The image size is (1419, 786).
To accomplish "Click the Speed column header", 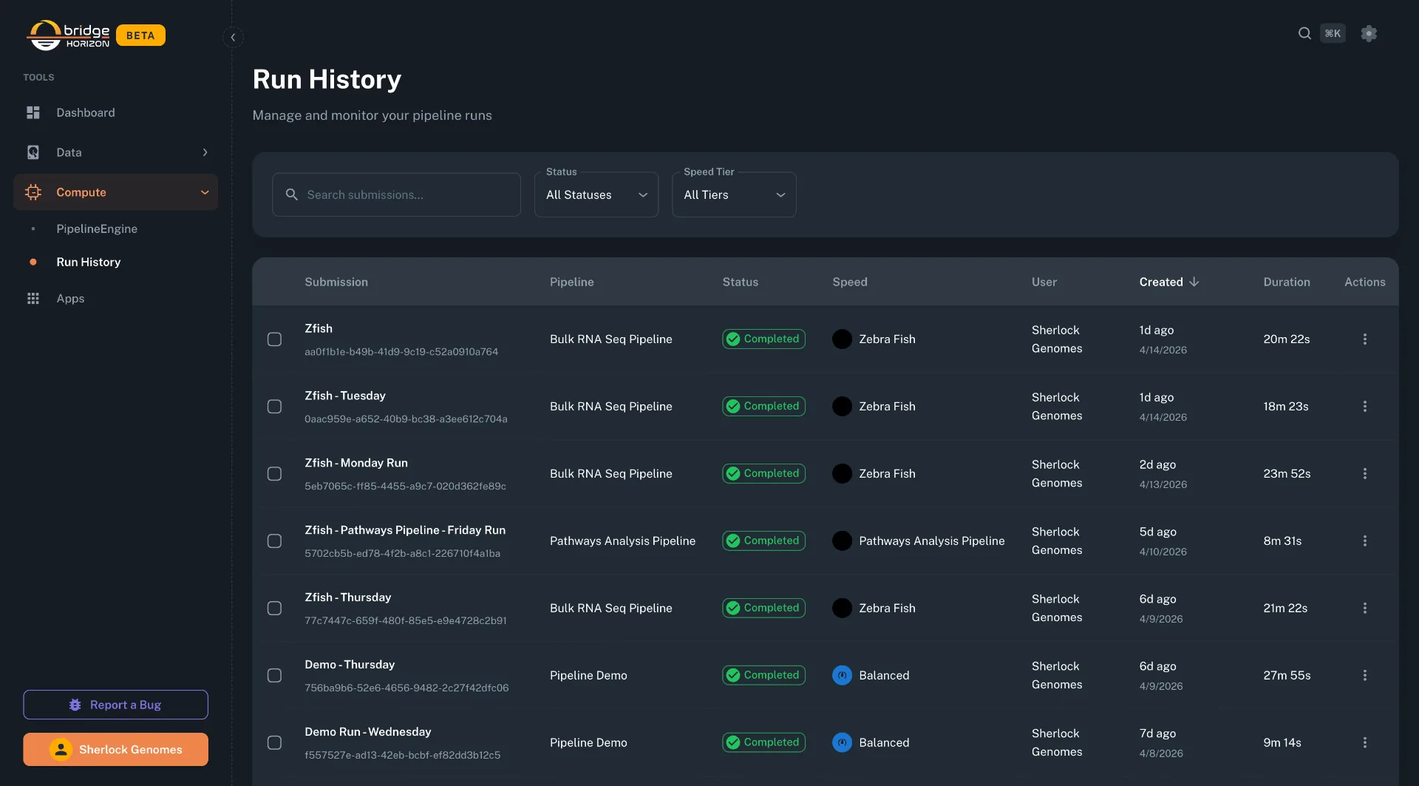I will 850,282.
